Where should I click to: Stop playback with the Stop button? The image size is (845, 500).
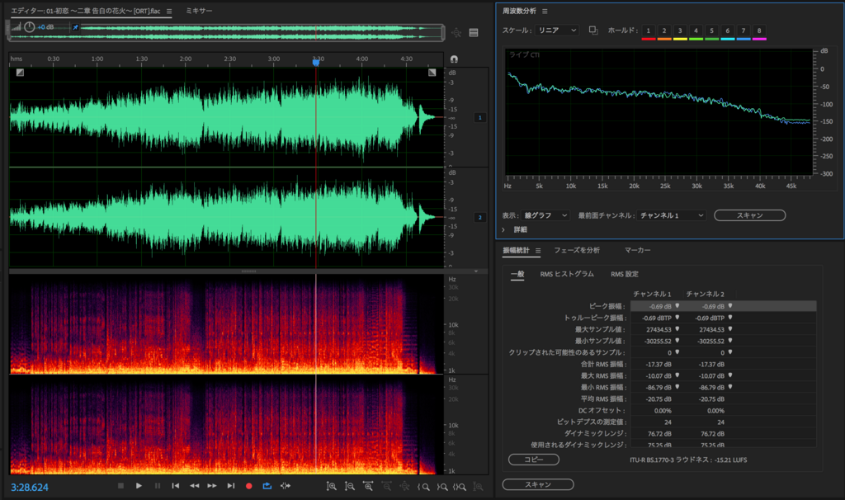click(x=120, y=486)
